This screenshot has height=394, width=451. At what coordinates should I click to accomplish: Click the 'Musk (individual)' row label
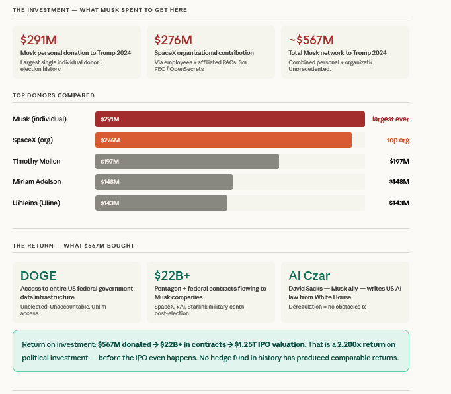click(40, 119)
